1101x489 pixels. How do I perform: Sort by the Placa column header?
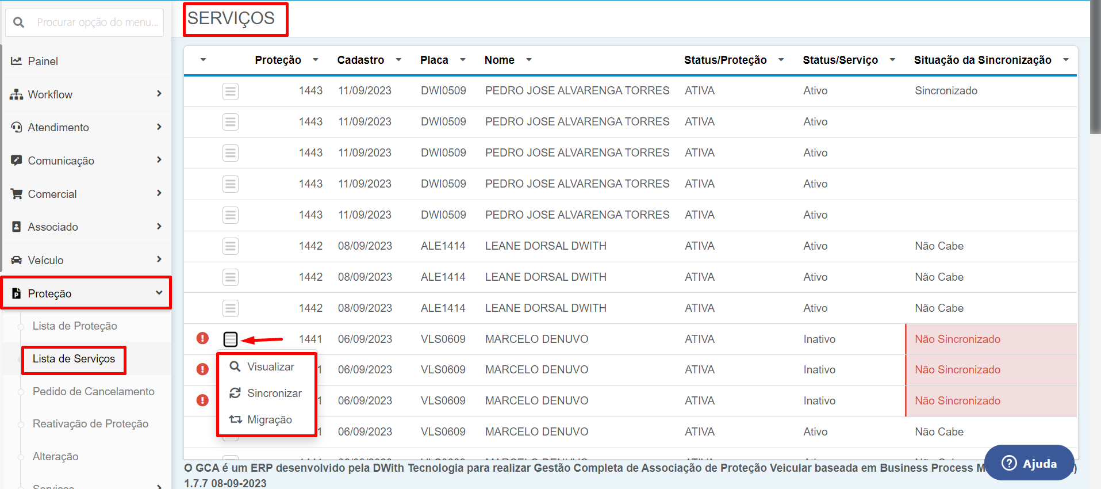pos(434,60)
